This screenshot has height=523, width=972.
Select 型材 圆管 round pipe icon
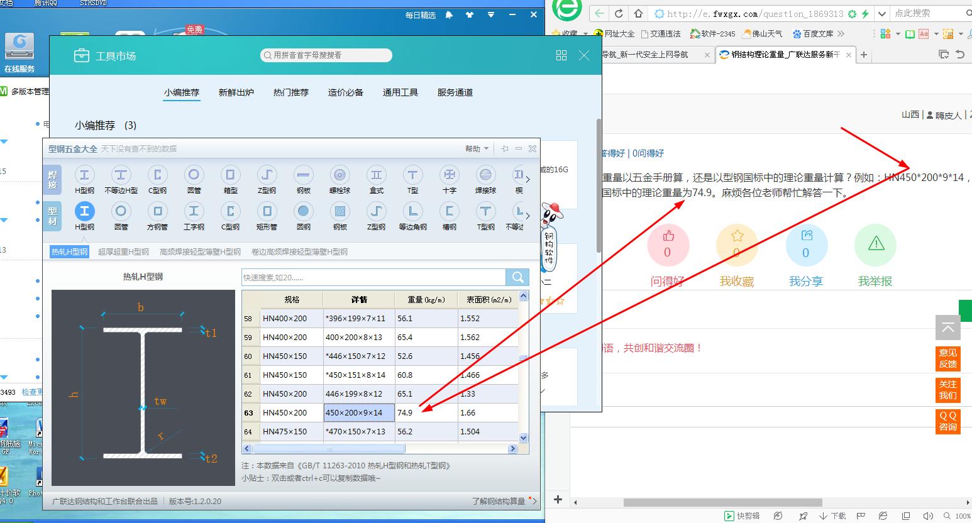pos(121,212)
